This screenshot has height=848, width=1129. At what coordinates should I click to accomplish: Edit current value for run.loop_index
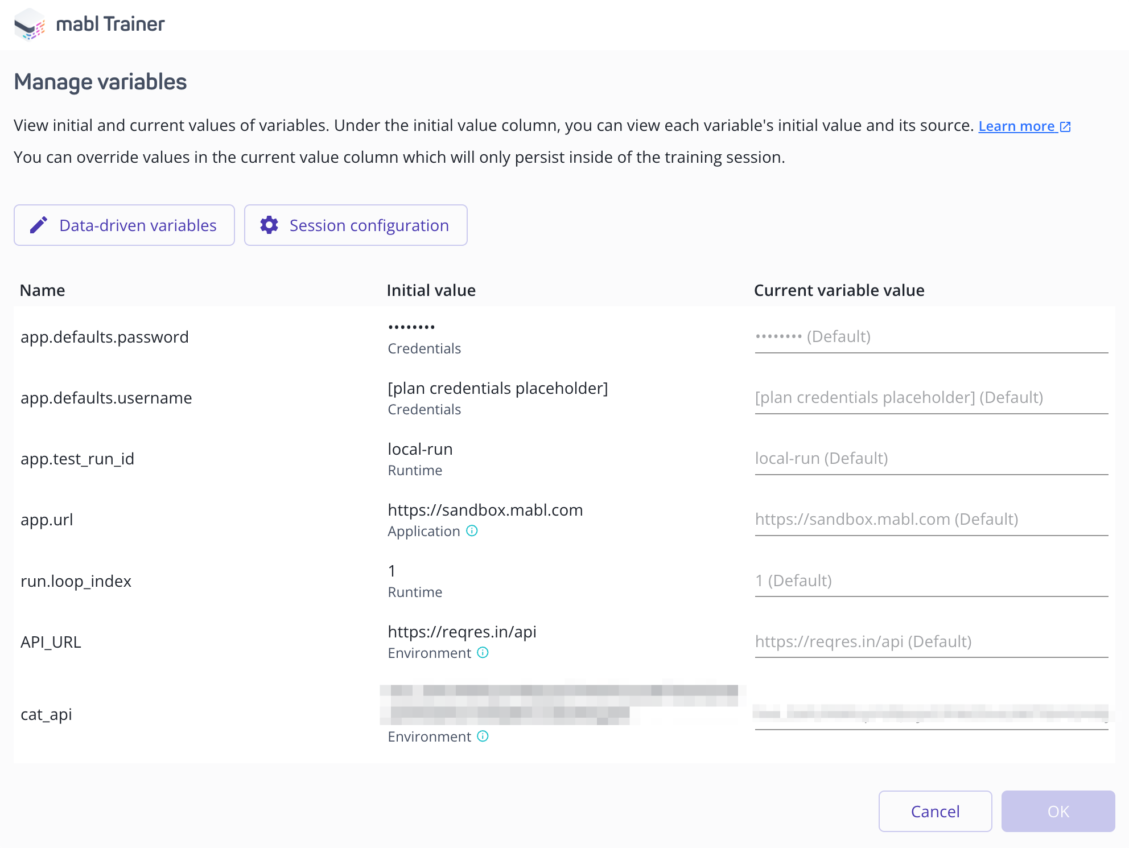coord(932,581)
